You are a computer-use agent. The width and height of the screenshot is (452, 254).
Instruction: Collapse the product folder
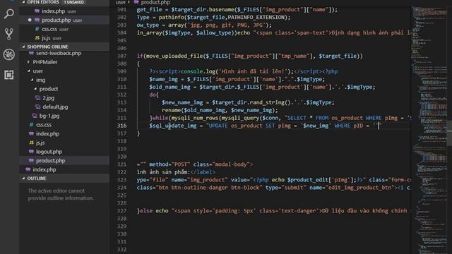coord(35,89)
